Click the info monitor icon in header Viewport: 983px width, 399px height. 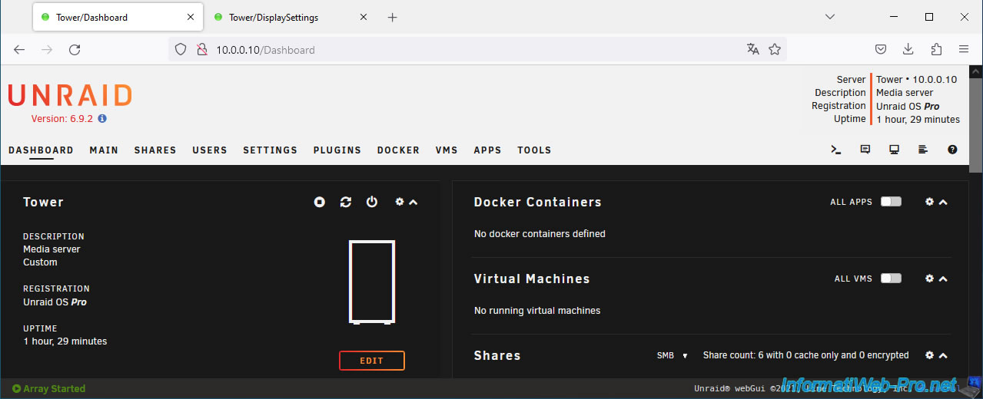click(x=895, y=150)
